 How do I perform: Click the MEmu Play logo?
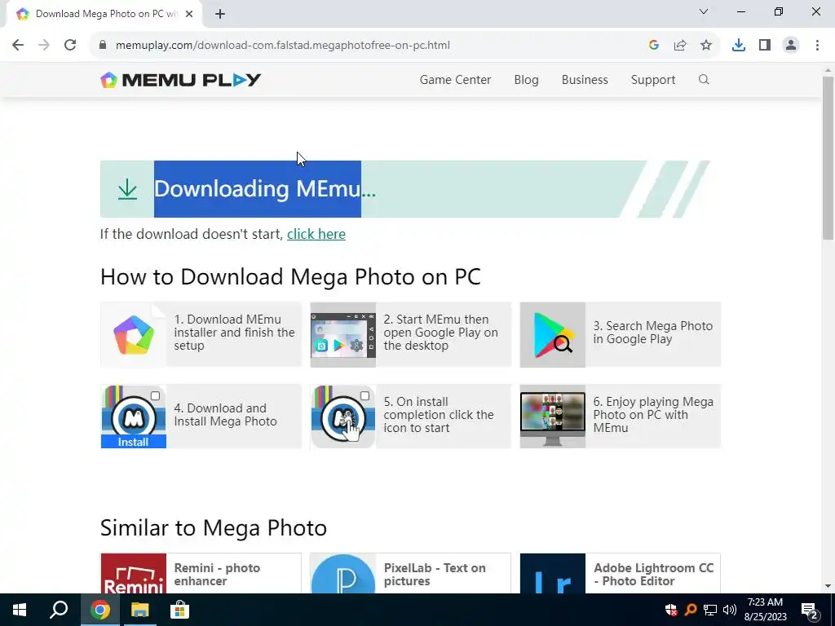point(180,80)
